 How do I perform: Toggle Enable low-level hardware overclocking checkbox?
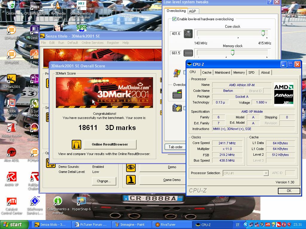(x=174, y=19)
